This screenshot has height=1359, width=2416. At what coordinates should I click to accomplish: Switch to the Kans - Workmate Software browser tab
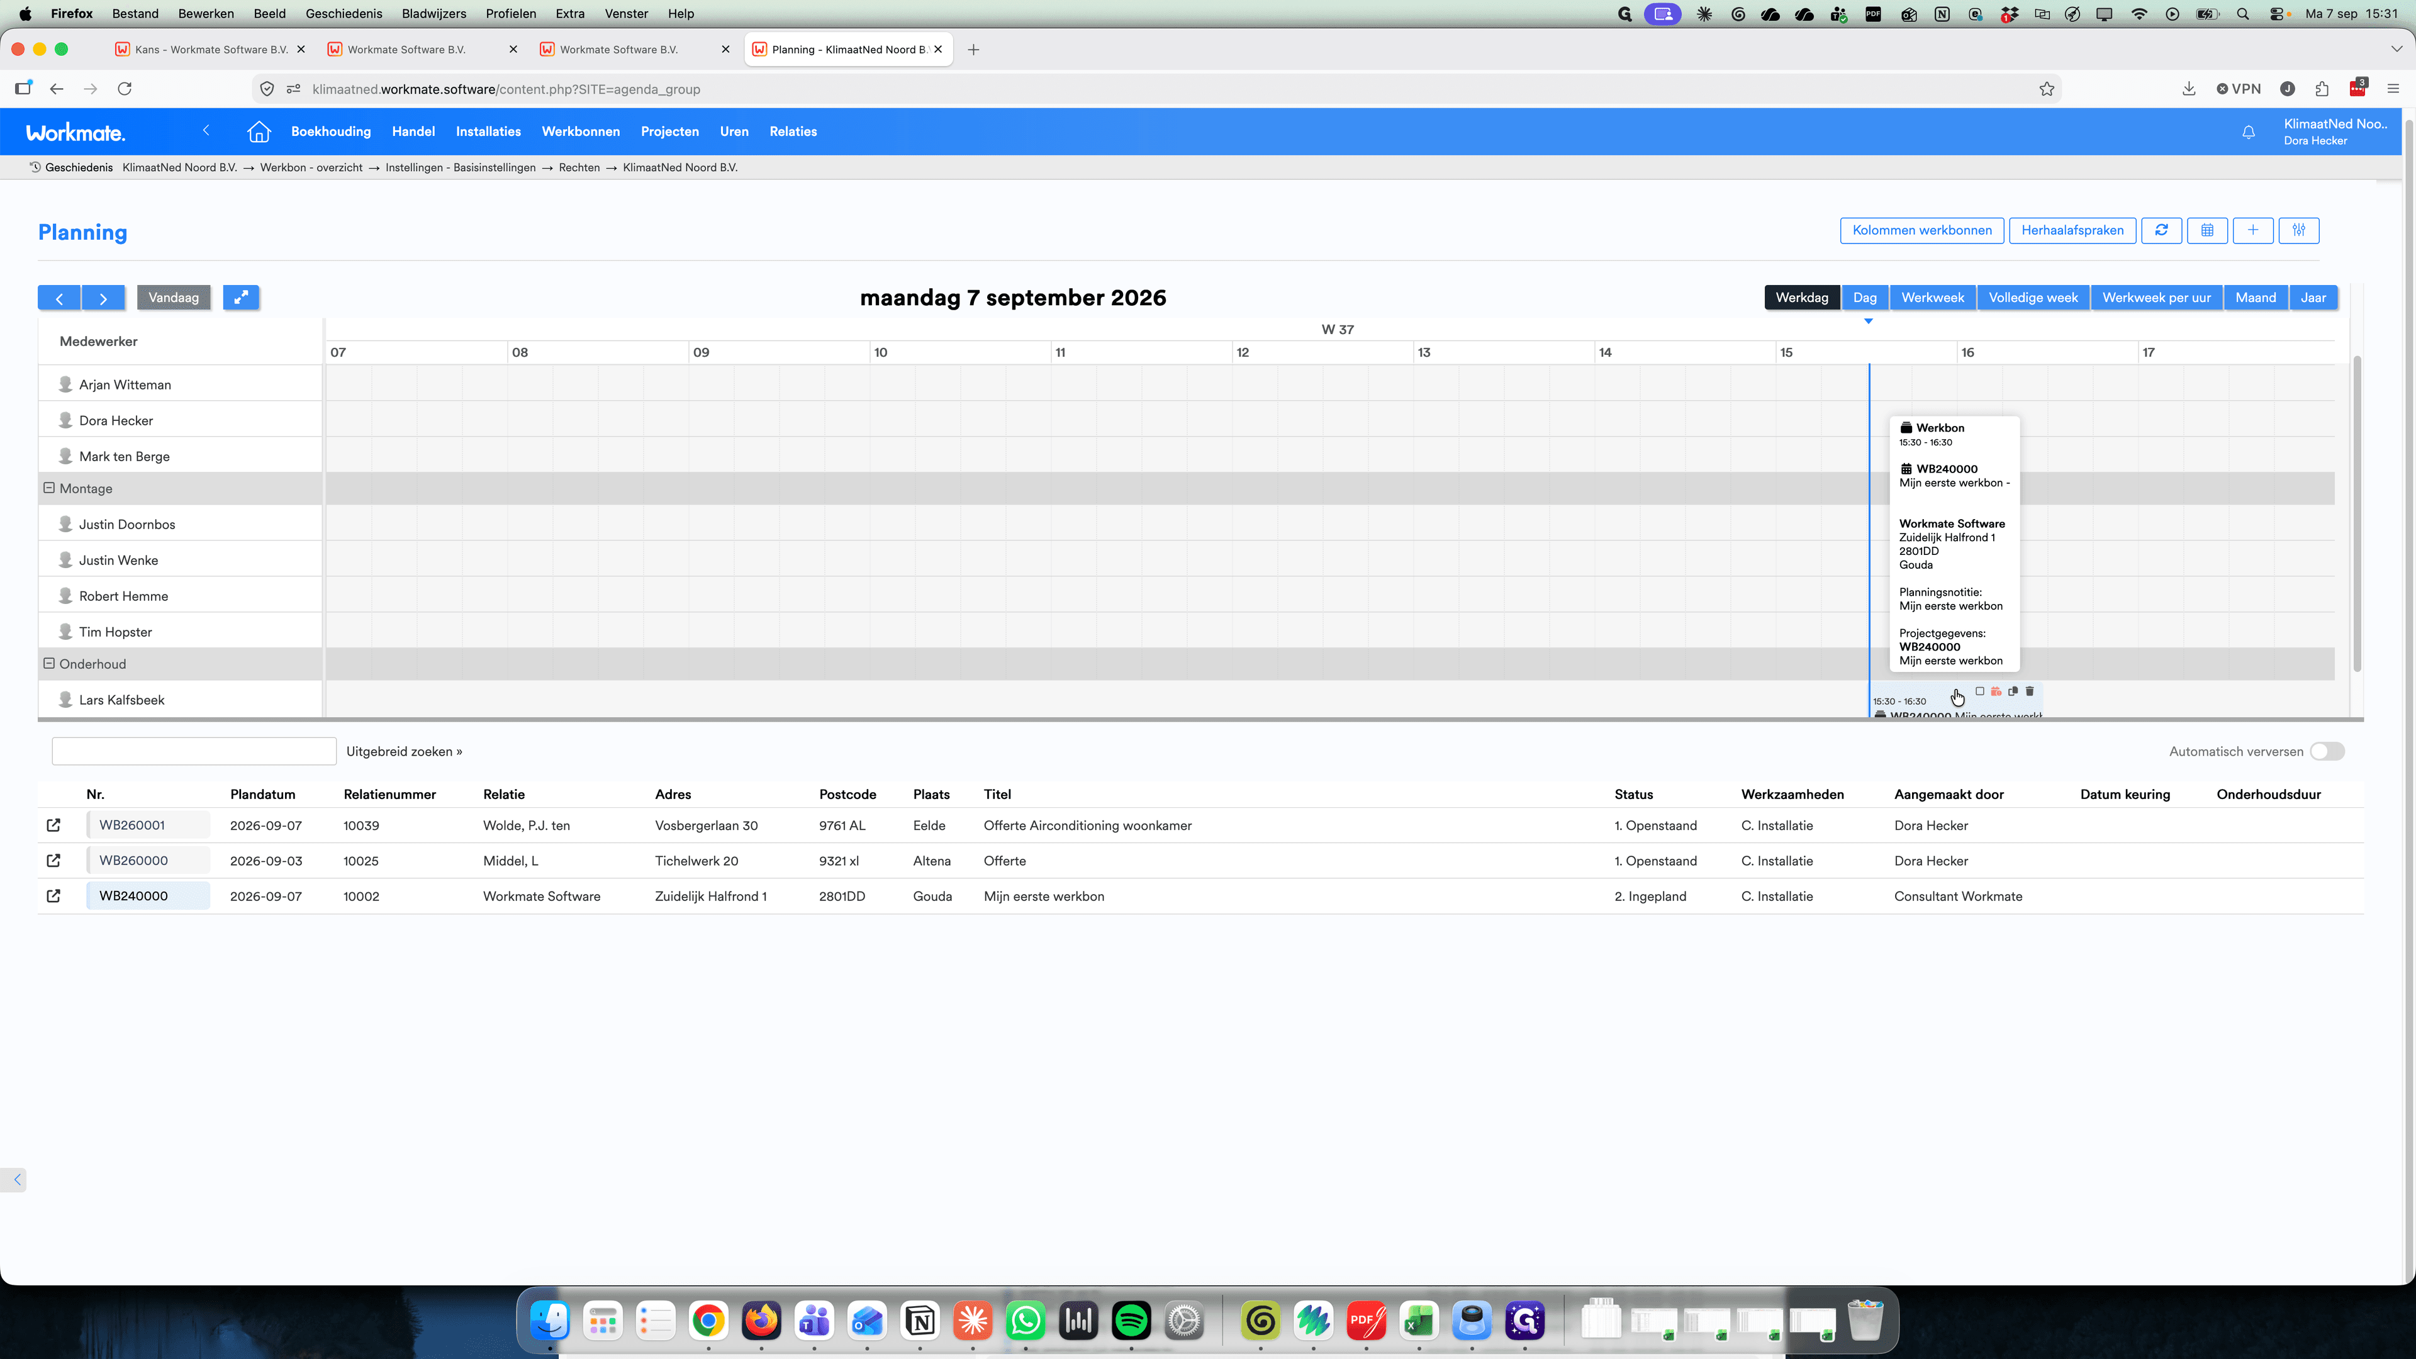pos(211,50)
